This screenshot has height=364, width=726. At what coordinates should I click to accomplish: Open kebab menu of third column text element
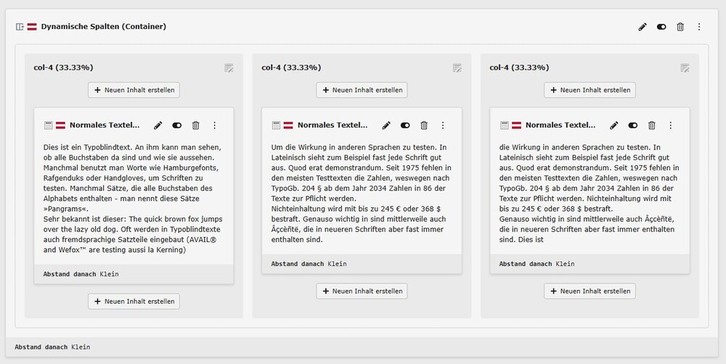(670, 125)
